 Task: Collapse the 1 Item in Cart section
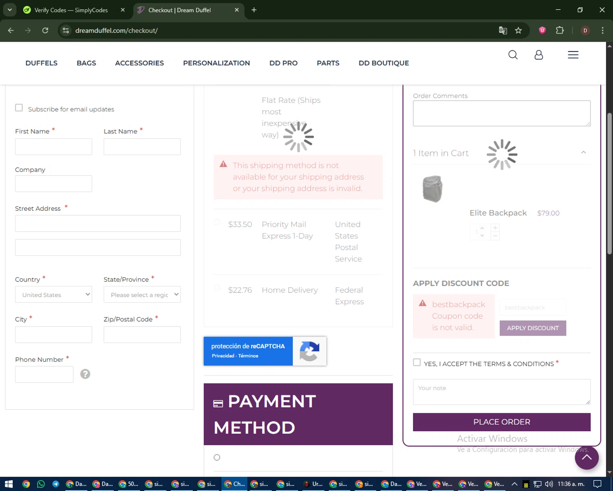pos(584,152)
